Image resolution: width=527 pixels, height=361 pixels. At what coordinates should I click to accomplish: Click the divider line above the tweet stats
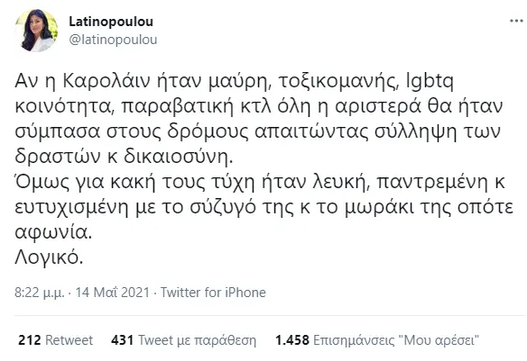270,315
